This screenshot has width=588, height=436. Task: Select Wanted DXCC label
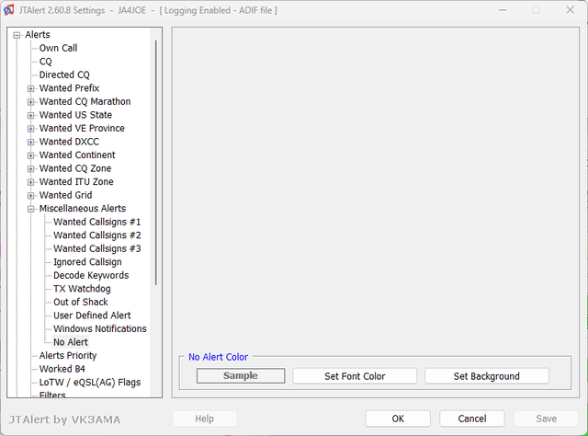tap(69, 142)
